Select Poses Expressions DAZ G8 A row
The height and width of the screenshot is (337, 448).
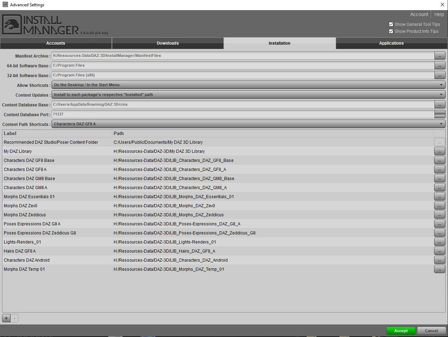(x=218, y=224)
